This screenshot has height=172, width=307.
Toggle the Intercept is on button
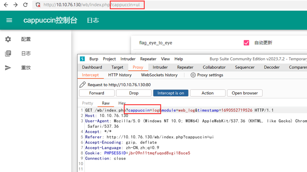point(171,93)
